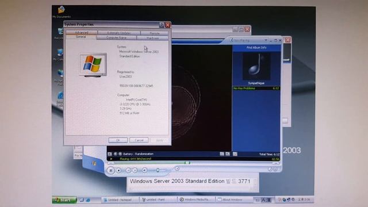Click the help question mark in System Properties
This screenshot has height=207, width=368.
(x=162, y=25)
